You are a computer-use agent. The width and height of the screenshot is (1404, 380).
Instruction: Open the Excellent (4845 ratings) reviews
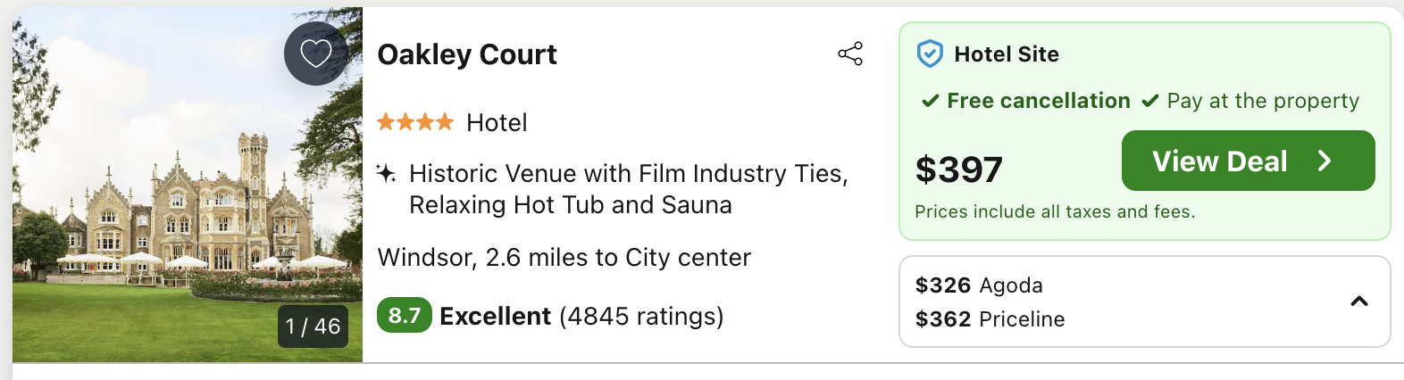coord(581,316)
